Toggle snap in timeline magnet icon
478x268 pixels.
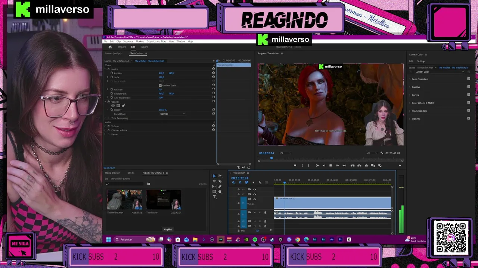(x=240, y=182)
